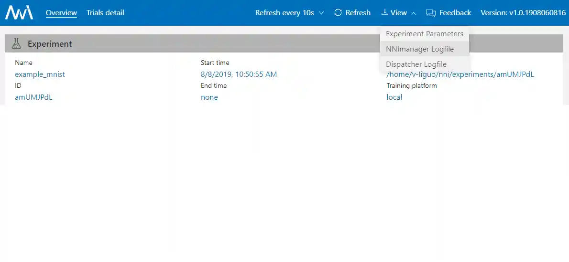569x262 pixels.
Task: Select Experiment Parameters from the View menu
Action: pyautogui.click(x=424, y=34)
